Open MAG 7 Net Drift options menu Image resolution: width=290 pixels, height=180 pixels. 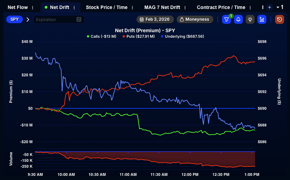185,8
